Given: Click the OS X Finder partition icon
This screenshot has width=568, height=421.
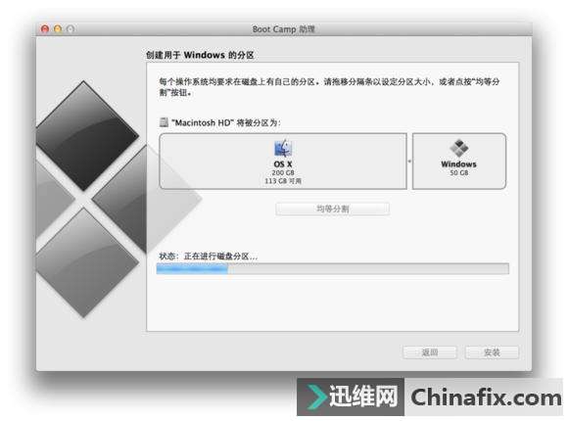Looking at the screenshot, I should click(x=283, y=148).
